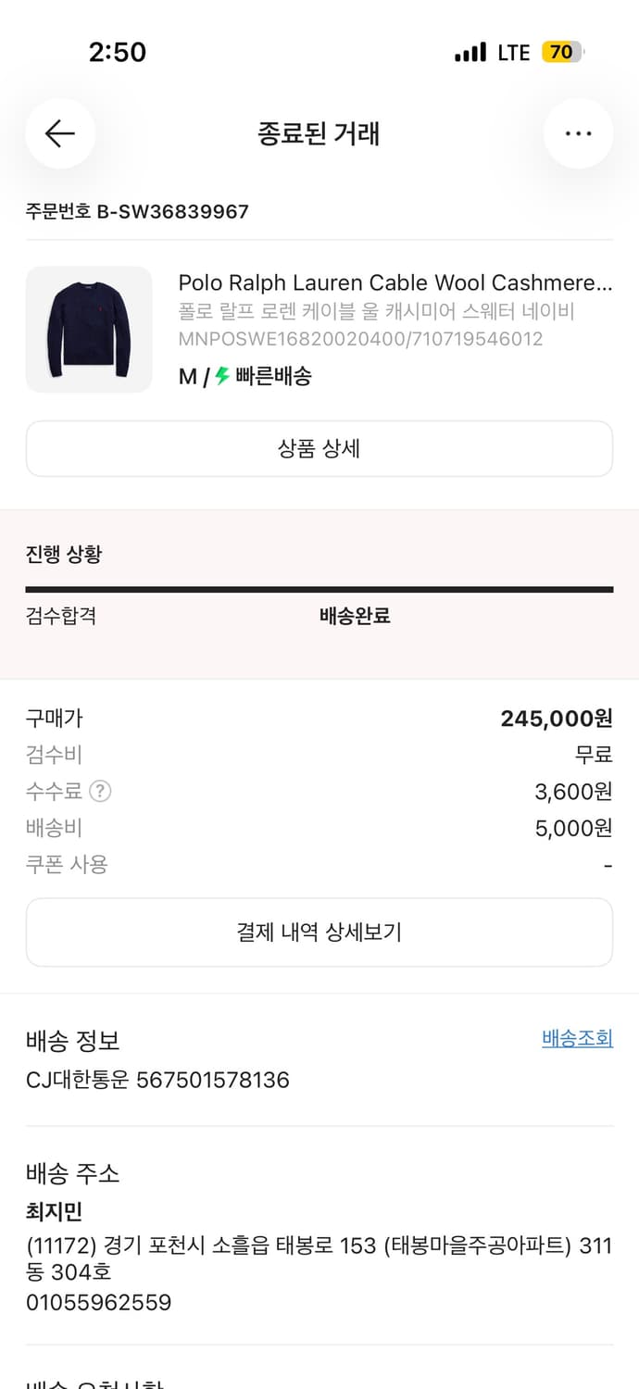The height and width of the screenshot is (1389, 639).
Task: Open the 상품 상세 product details
Action: (x=319, y=448)
